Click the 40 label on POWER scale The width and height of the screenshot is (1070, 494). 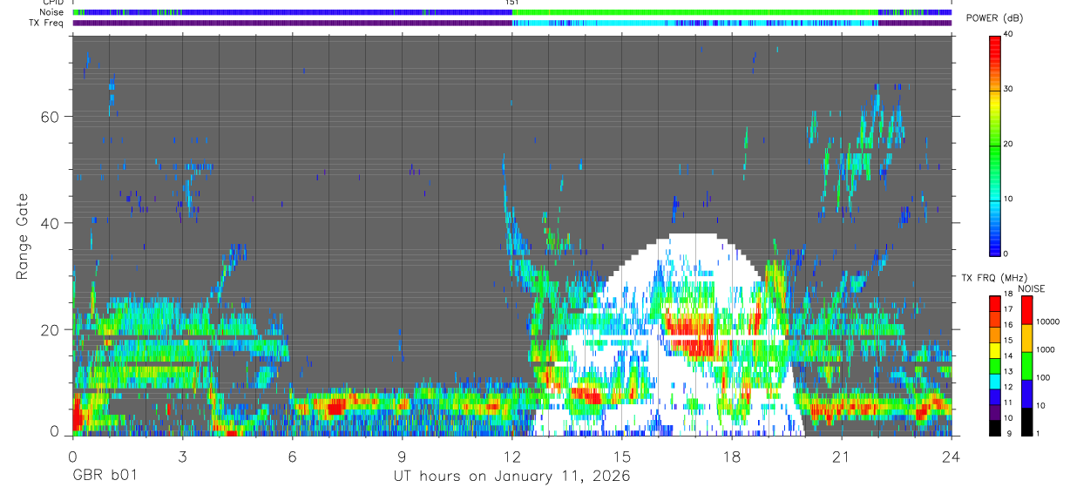click(x=1010, y=35)
